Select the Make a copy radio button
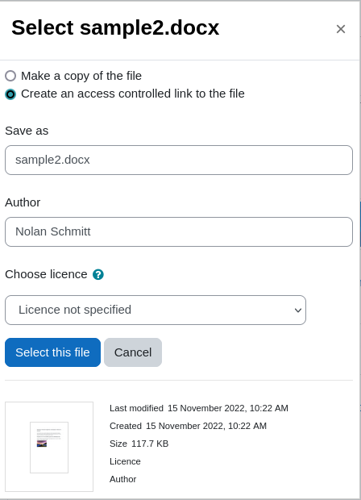 click(x=10, y=76)
